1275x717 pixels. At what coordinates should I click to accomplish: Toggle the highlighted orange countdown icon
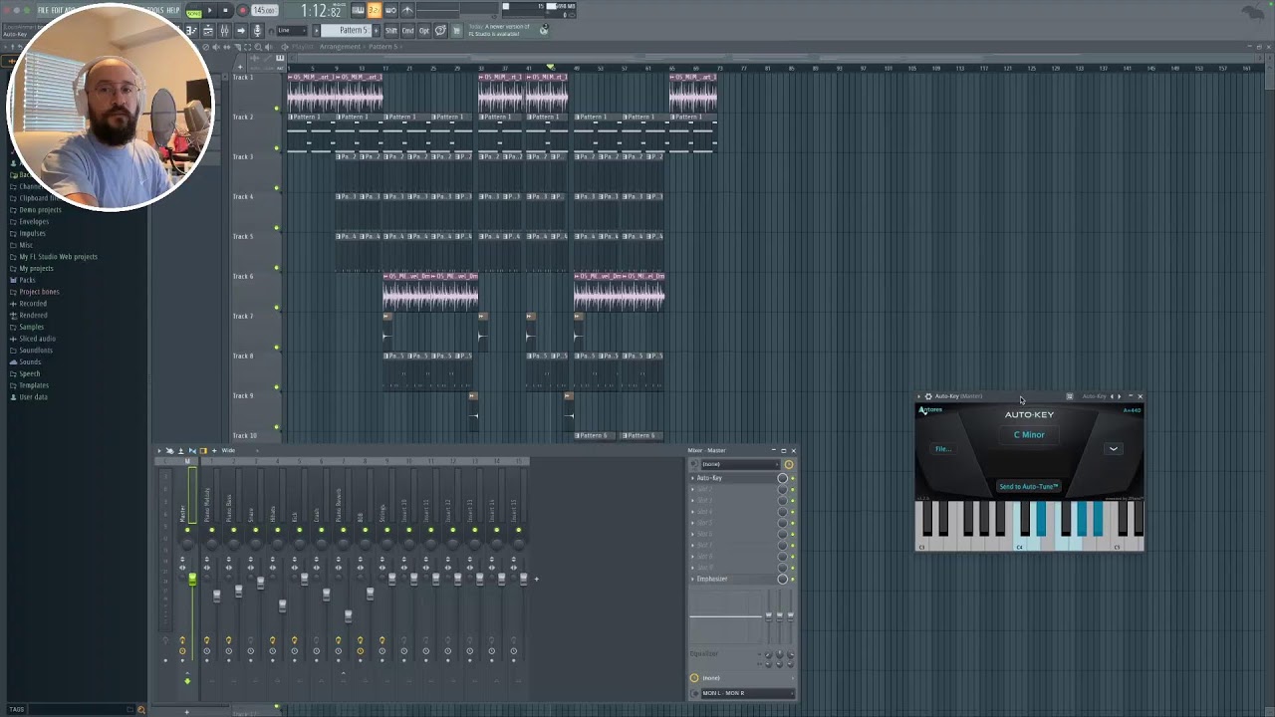(375, 10)
